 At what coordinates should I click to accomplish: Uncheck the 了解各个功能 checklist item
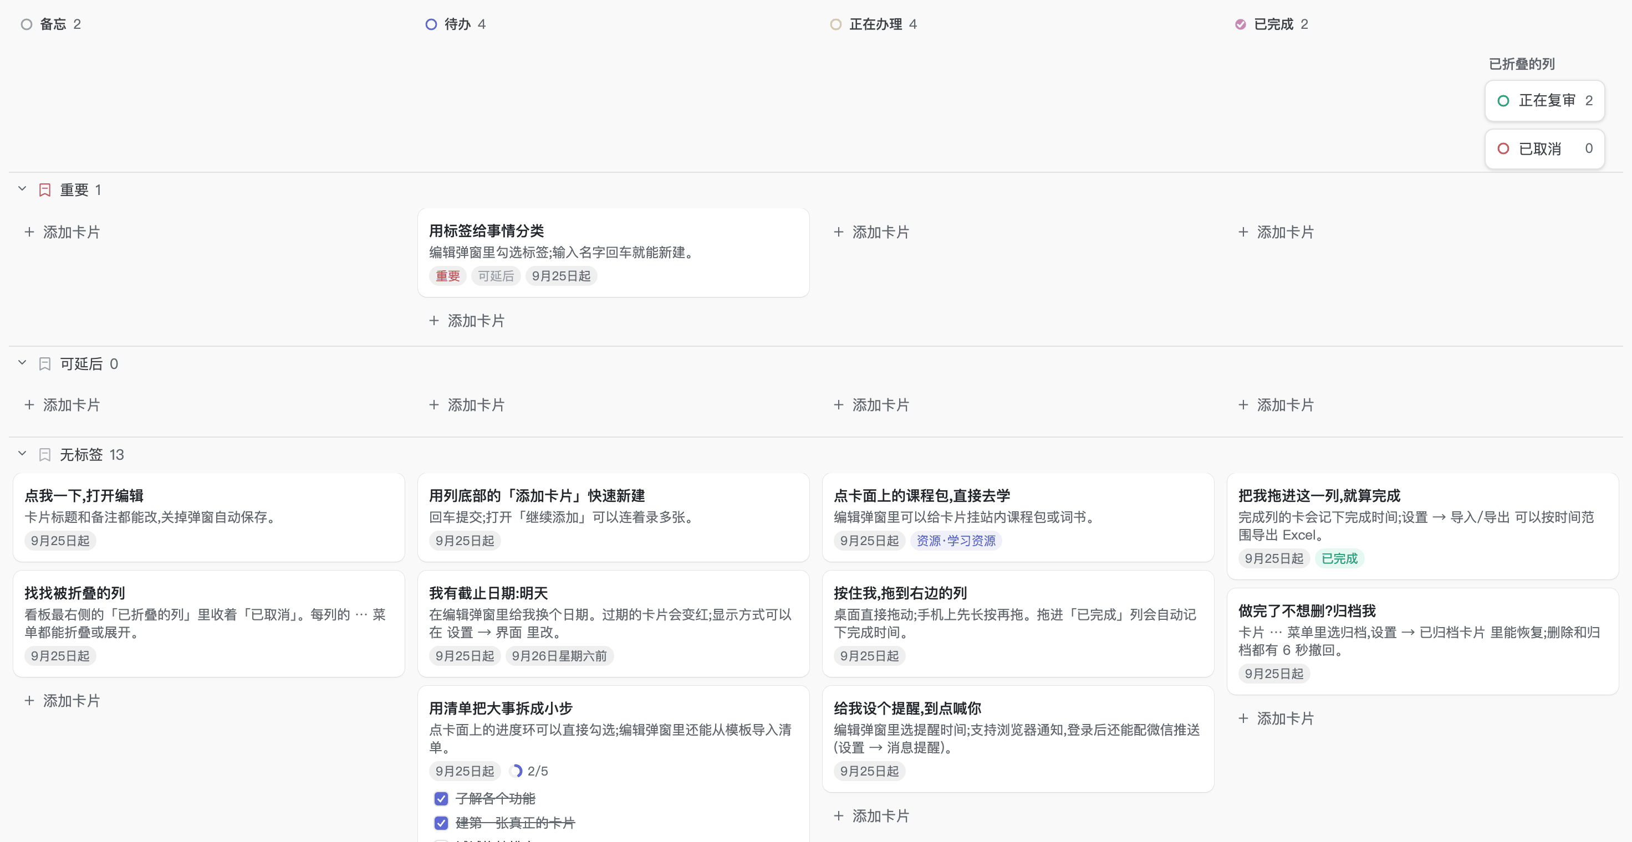[441, 799]
